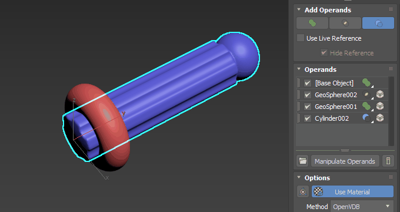This screenshot has width=400, height=212.
Task: Click the Manipulate Operands button
Action: (345, 161)
